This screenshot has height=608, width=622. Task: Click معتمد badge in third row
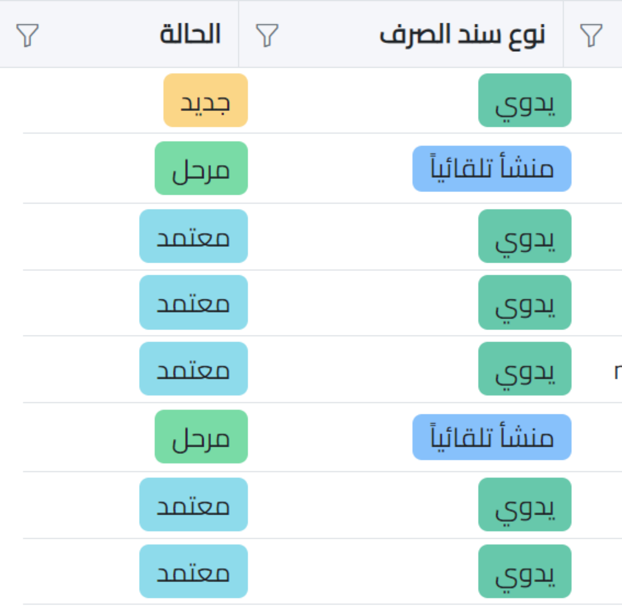(x=193, y=236)
